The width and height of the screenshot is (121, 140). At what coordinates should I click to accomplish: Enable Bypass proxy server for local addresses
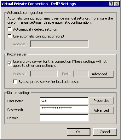(15, 82)
